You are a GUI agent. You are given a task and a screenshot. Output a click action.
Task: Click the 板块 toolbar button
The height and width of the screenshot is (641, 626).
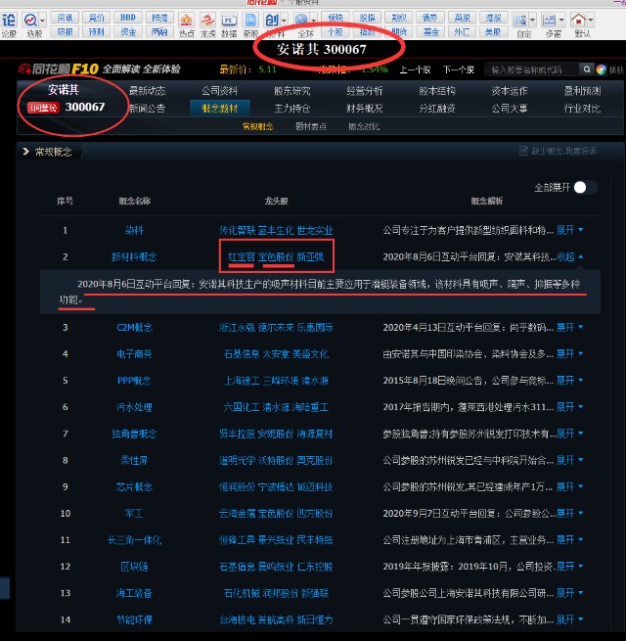click(335, 18)
